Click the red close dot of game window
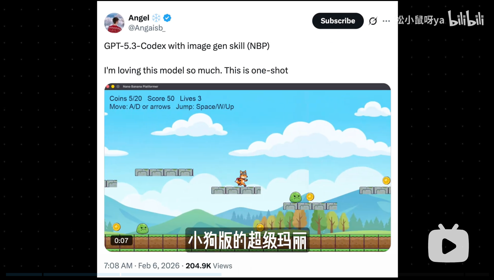This screenshot has height=280, width=494. (x=108, y=86)
